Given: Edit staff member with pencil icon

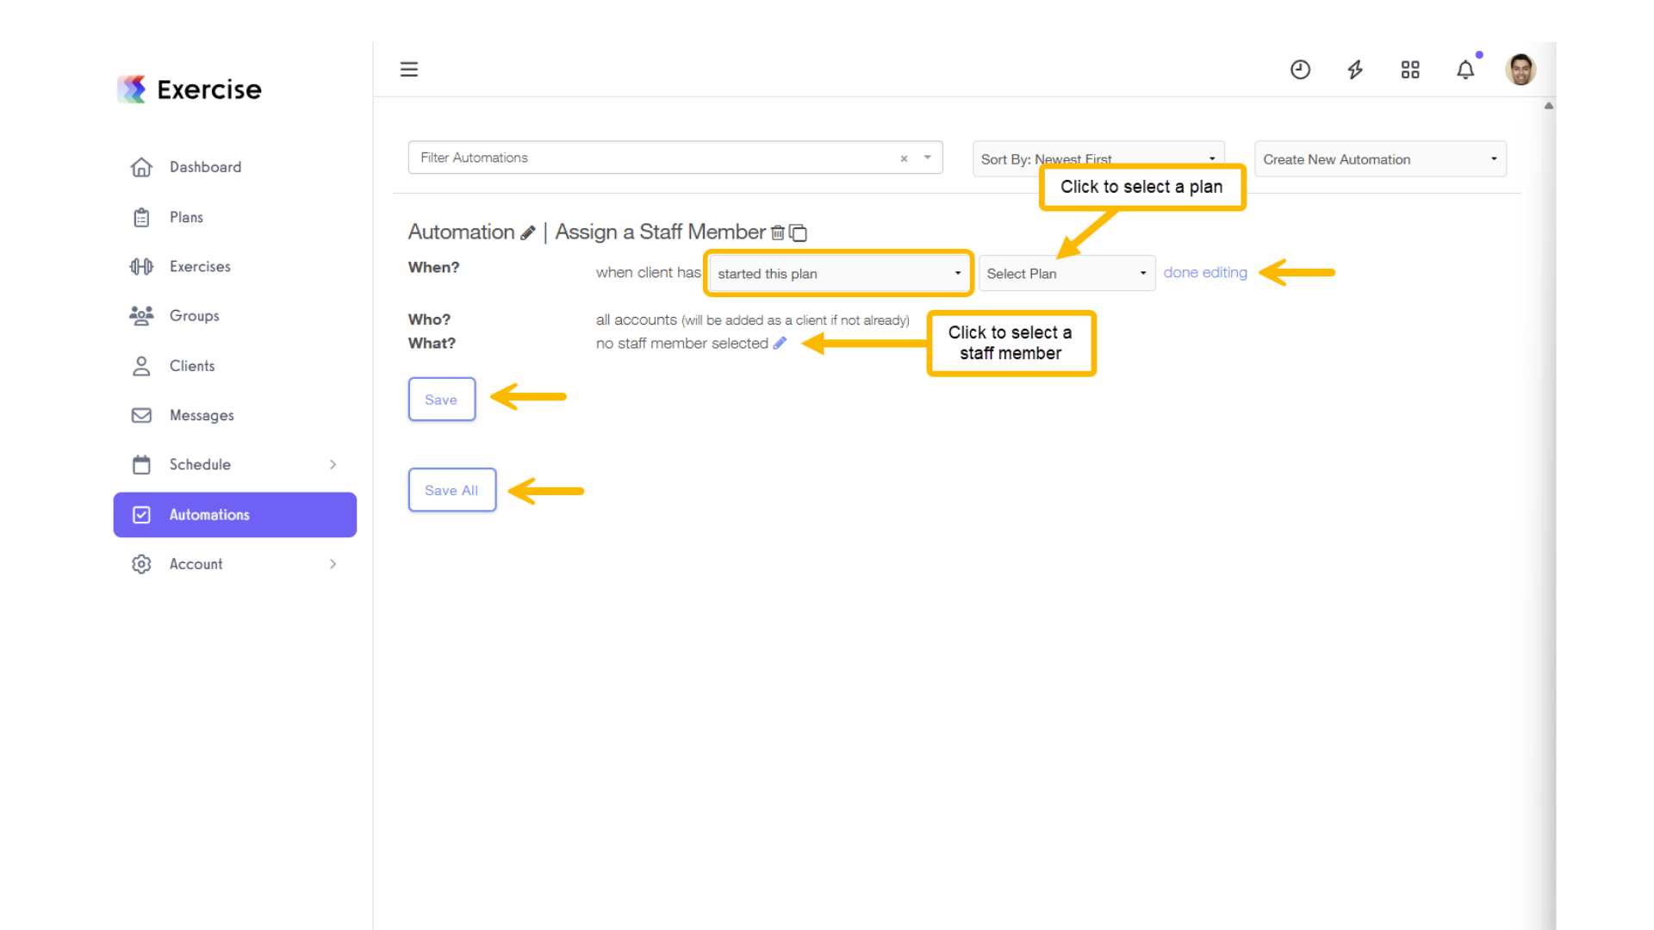Looking at the screenshot, I should point(780,343).
